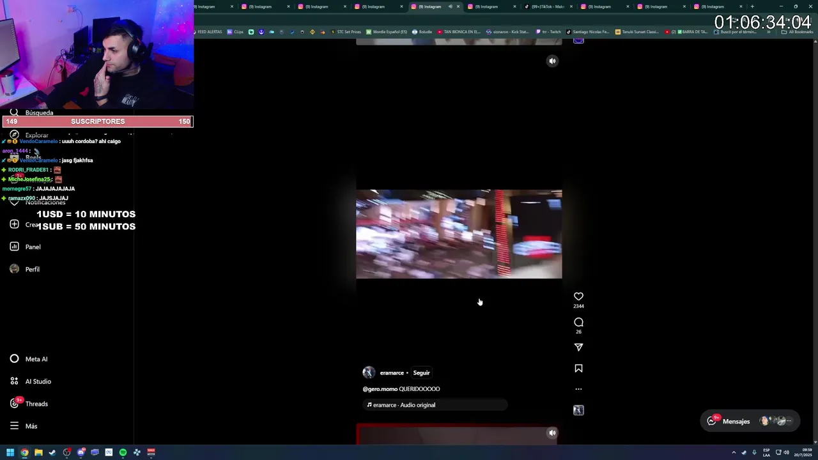This screenshot has width=818, height=460.
Task: Click the Búsqueda search icon
Action: [x=14, y=112]
